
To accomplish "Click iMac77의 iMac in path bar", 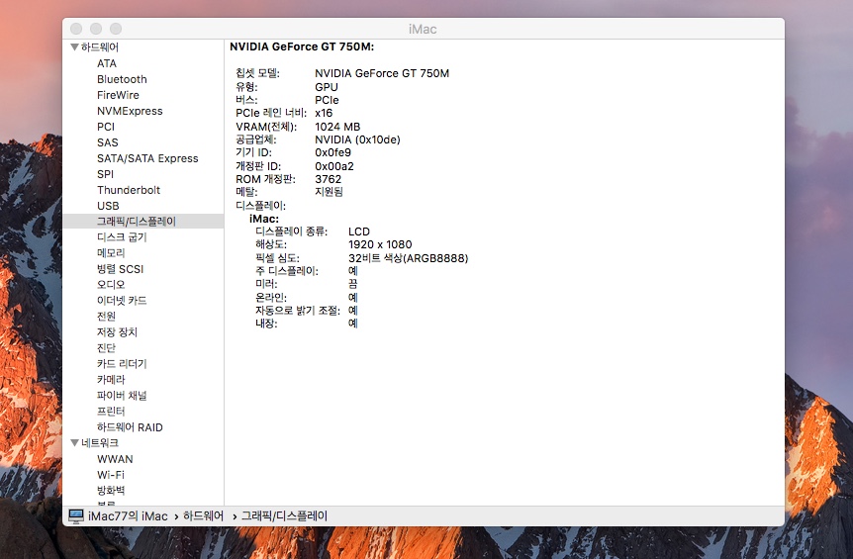I will pyautogui.click(x=128, y=515).
